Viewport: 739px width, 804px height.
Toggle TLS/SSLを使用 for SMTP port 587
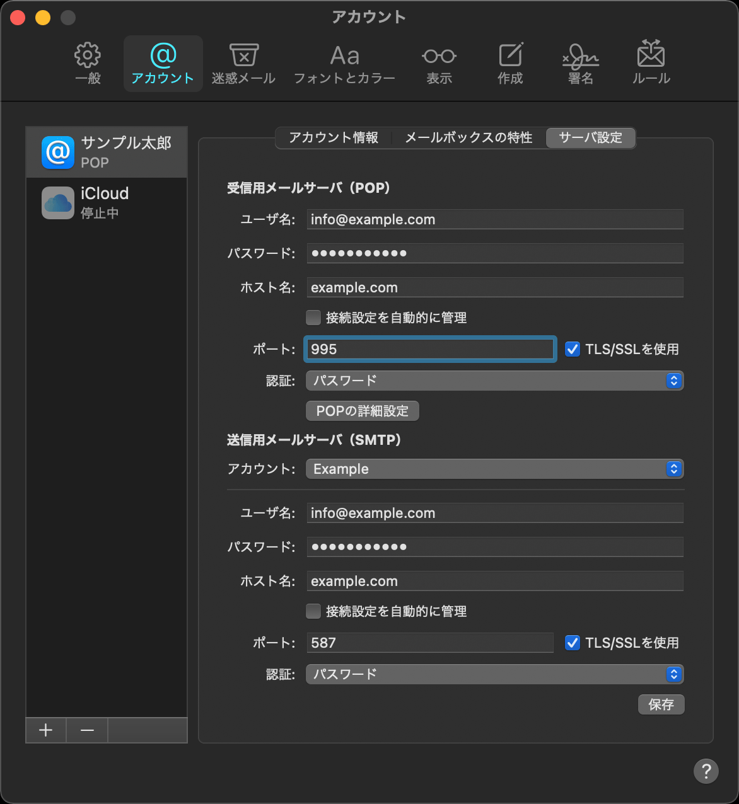tap(573, 643)
